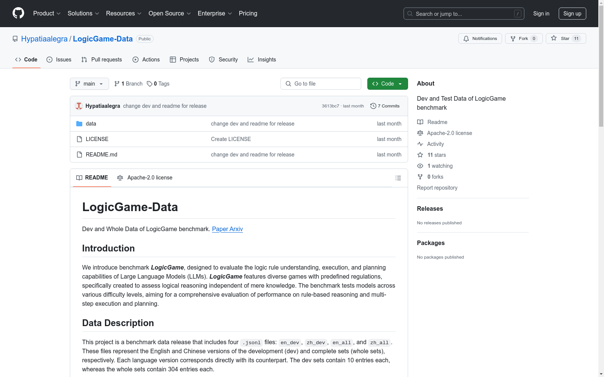Click the GitHub logo icon
The height and width of the screenshot is (377, 604).
[18, 13]
